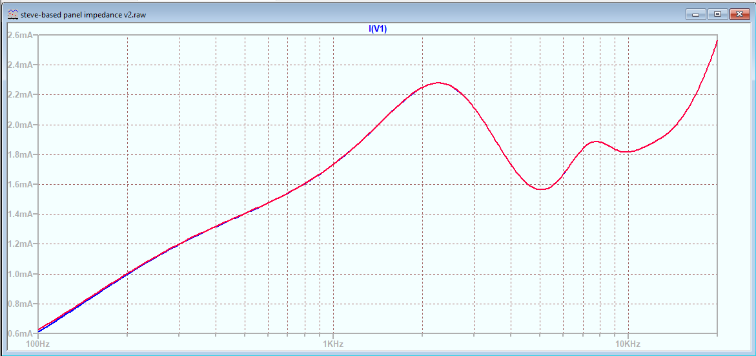Viewport: 756px width, 356px height.
Task: Click the LTspice waveform window icon
Action: click(12, 15)
